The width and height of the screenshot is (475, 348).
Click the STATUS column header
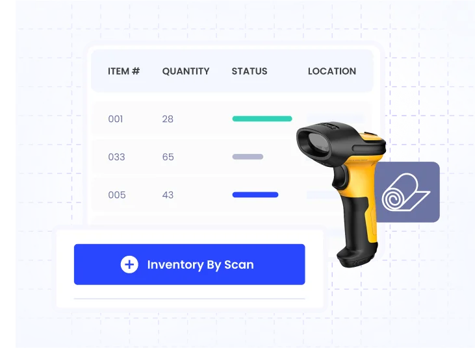250,71
